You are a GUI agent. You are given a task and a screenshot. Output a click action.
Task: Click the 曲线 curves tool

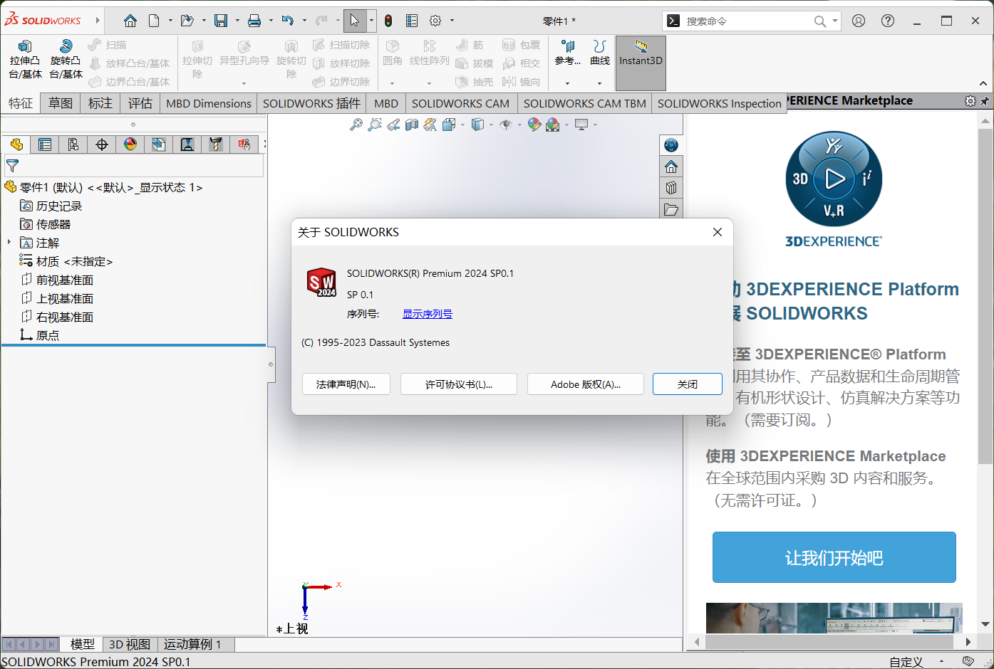(x=600, y=54)
